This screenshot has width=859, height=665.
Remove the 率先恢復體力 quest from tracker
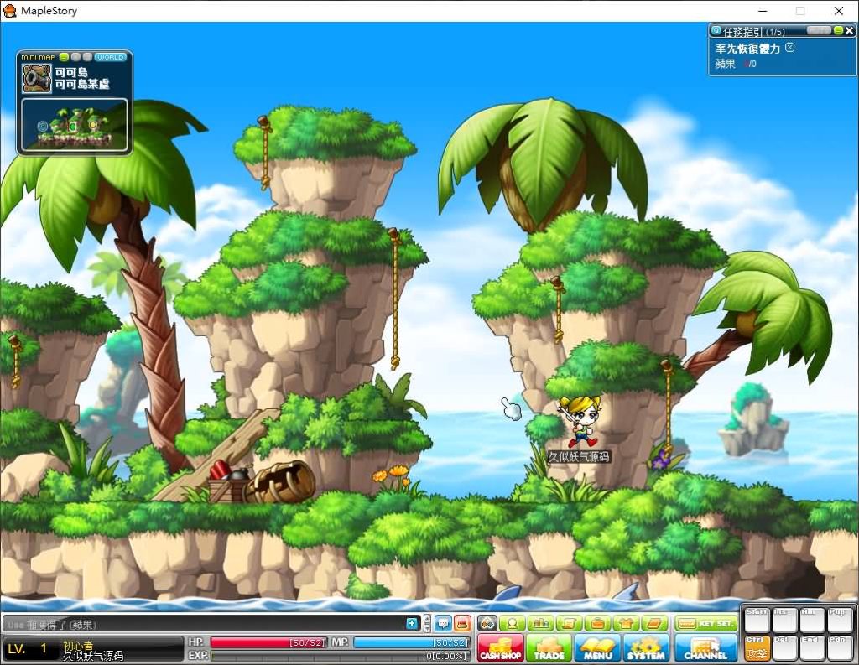pyautogui.click(x=790, y=48)
